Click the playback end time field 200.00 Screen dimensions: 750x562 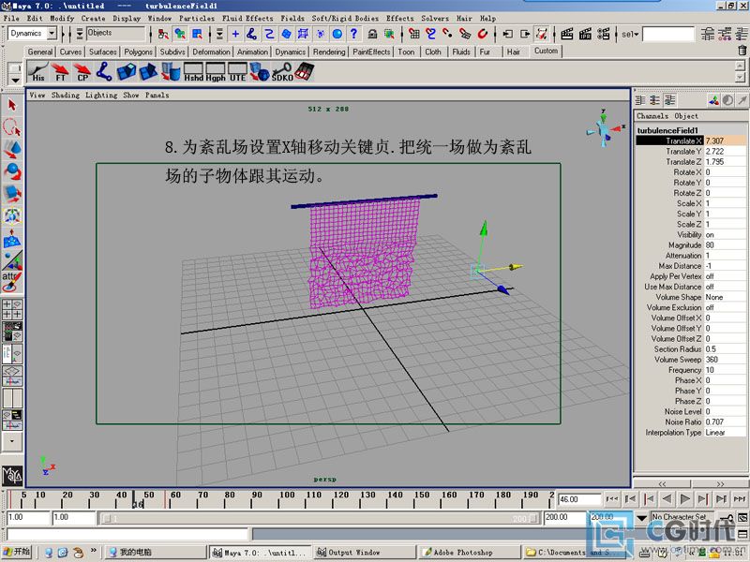pyautogui.click(x=564, y=517)
